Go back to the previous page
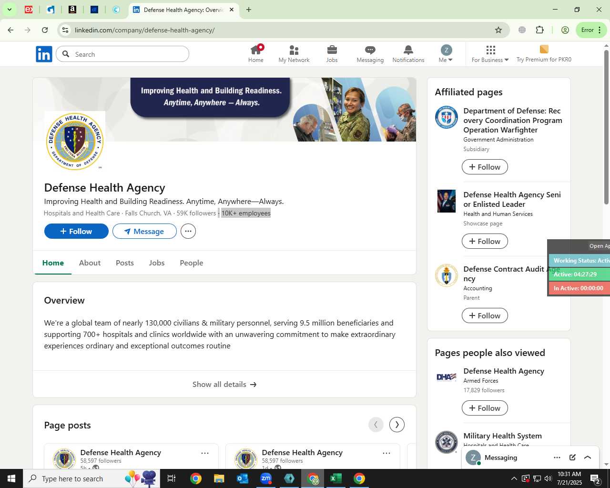The image size is (610, 488). coord(10,30)
